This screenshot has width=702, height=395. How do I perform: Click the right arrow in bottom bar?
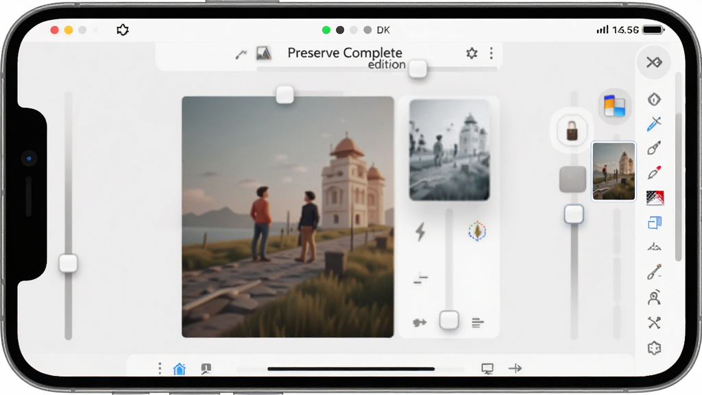pyautogui.click(x=516, y=368)
